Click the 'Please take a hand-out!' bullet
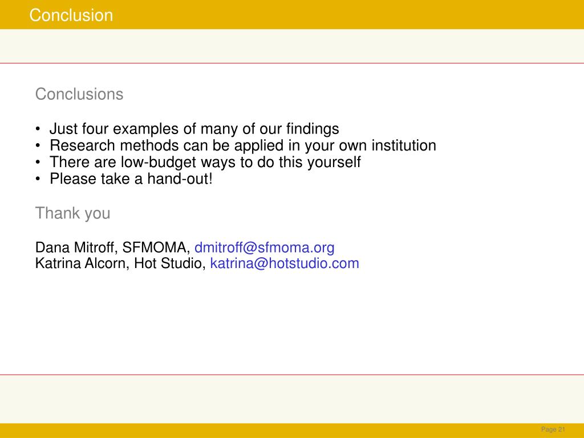584x438 pixels. coord(131,179)
